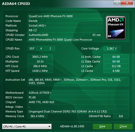Viewport: 135px width, 132px height.
Task: Click the AMD Phenom FX logo
Action: [x=116, y=28]
